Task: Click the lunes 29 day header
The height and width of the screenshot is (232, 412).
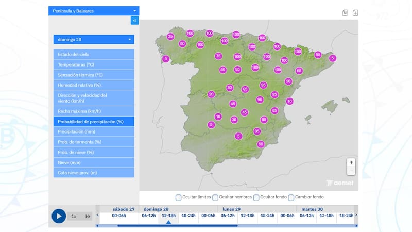Action: tap(231, 209)
